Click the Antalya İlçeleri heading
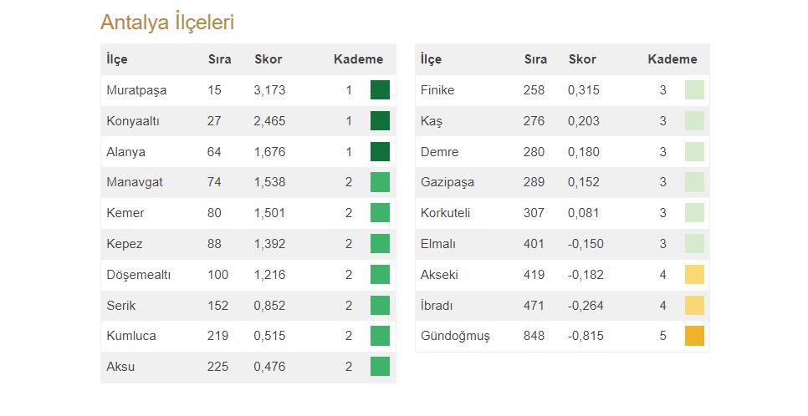808x416 pixels. coord(167,23)
